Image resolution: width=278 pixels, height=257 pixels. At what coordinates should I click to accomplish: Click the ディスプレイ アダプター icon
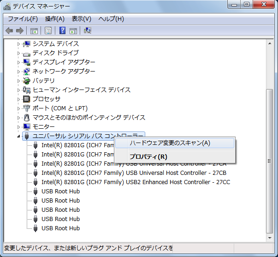[27, 62]
